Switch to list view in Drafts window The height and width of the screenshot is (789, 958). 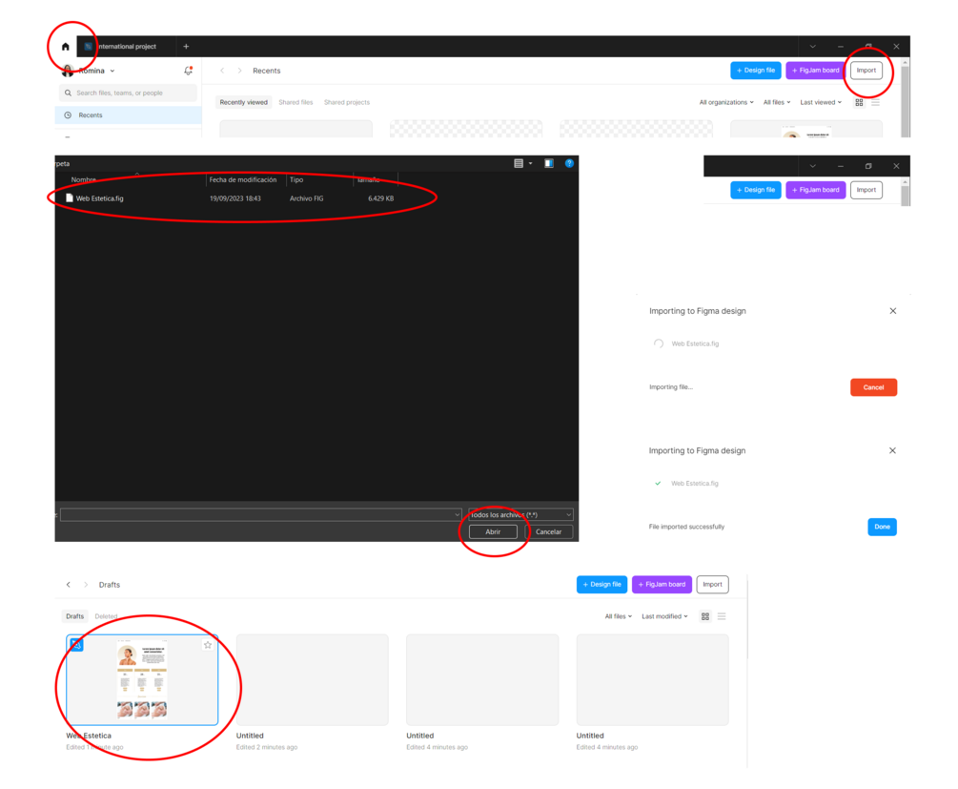[x=722, y=616]
